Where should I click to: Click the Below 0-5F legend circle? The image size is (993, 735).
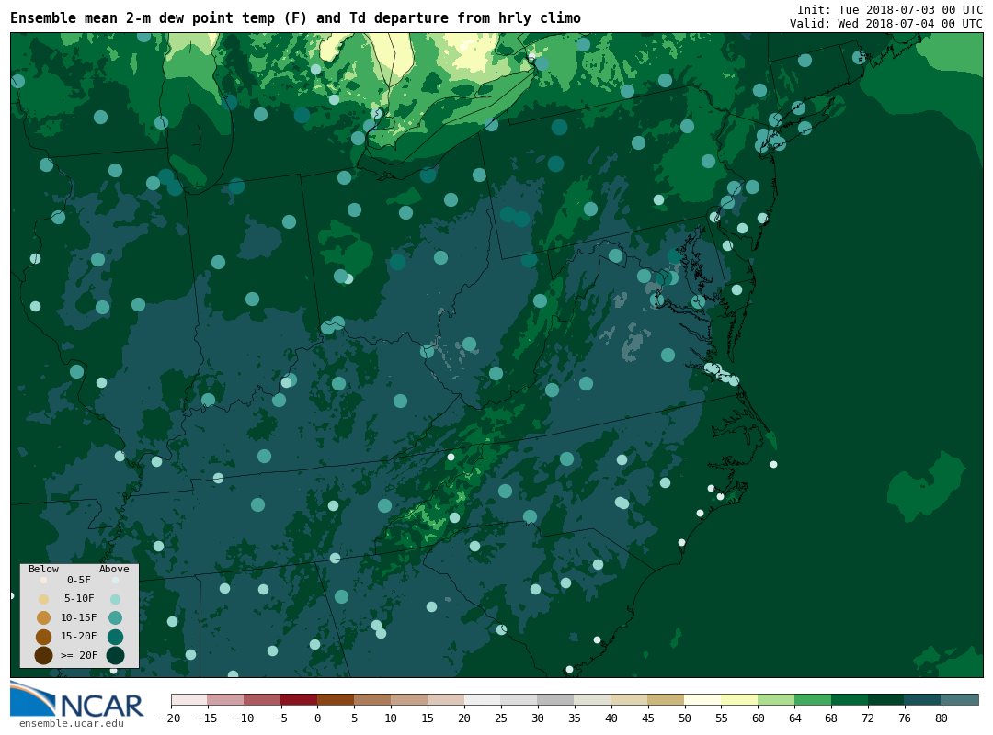pos(44,580)
